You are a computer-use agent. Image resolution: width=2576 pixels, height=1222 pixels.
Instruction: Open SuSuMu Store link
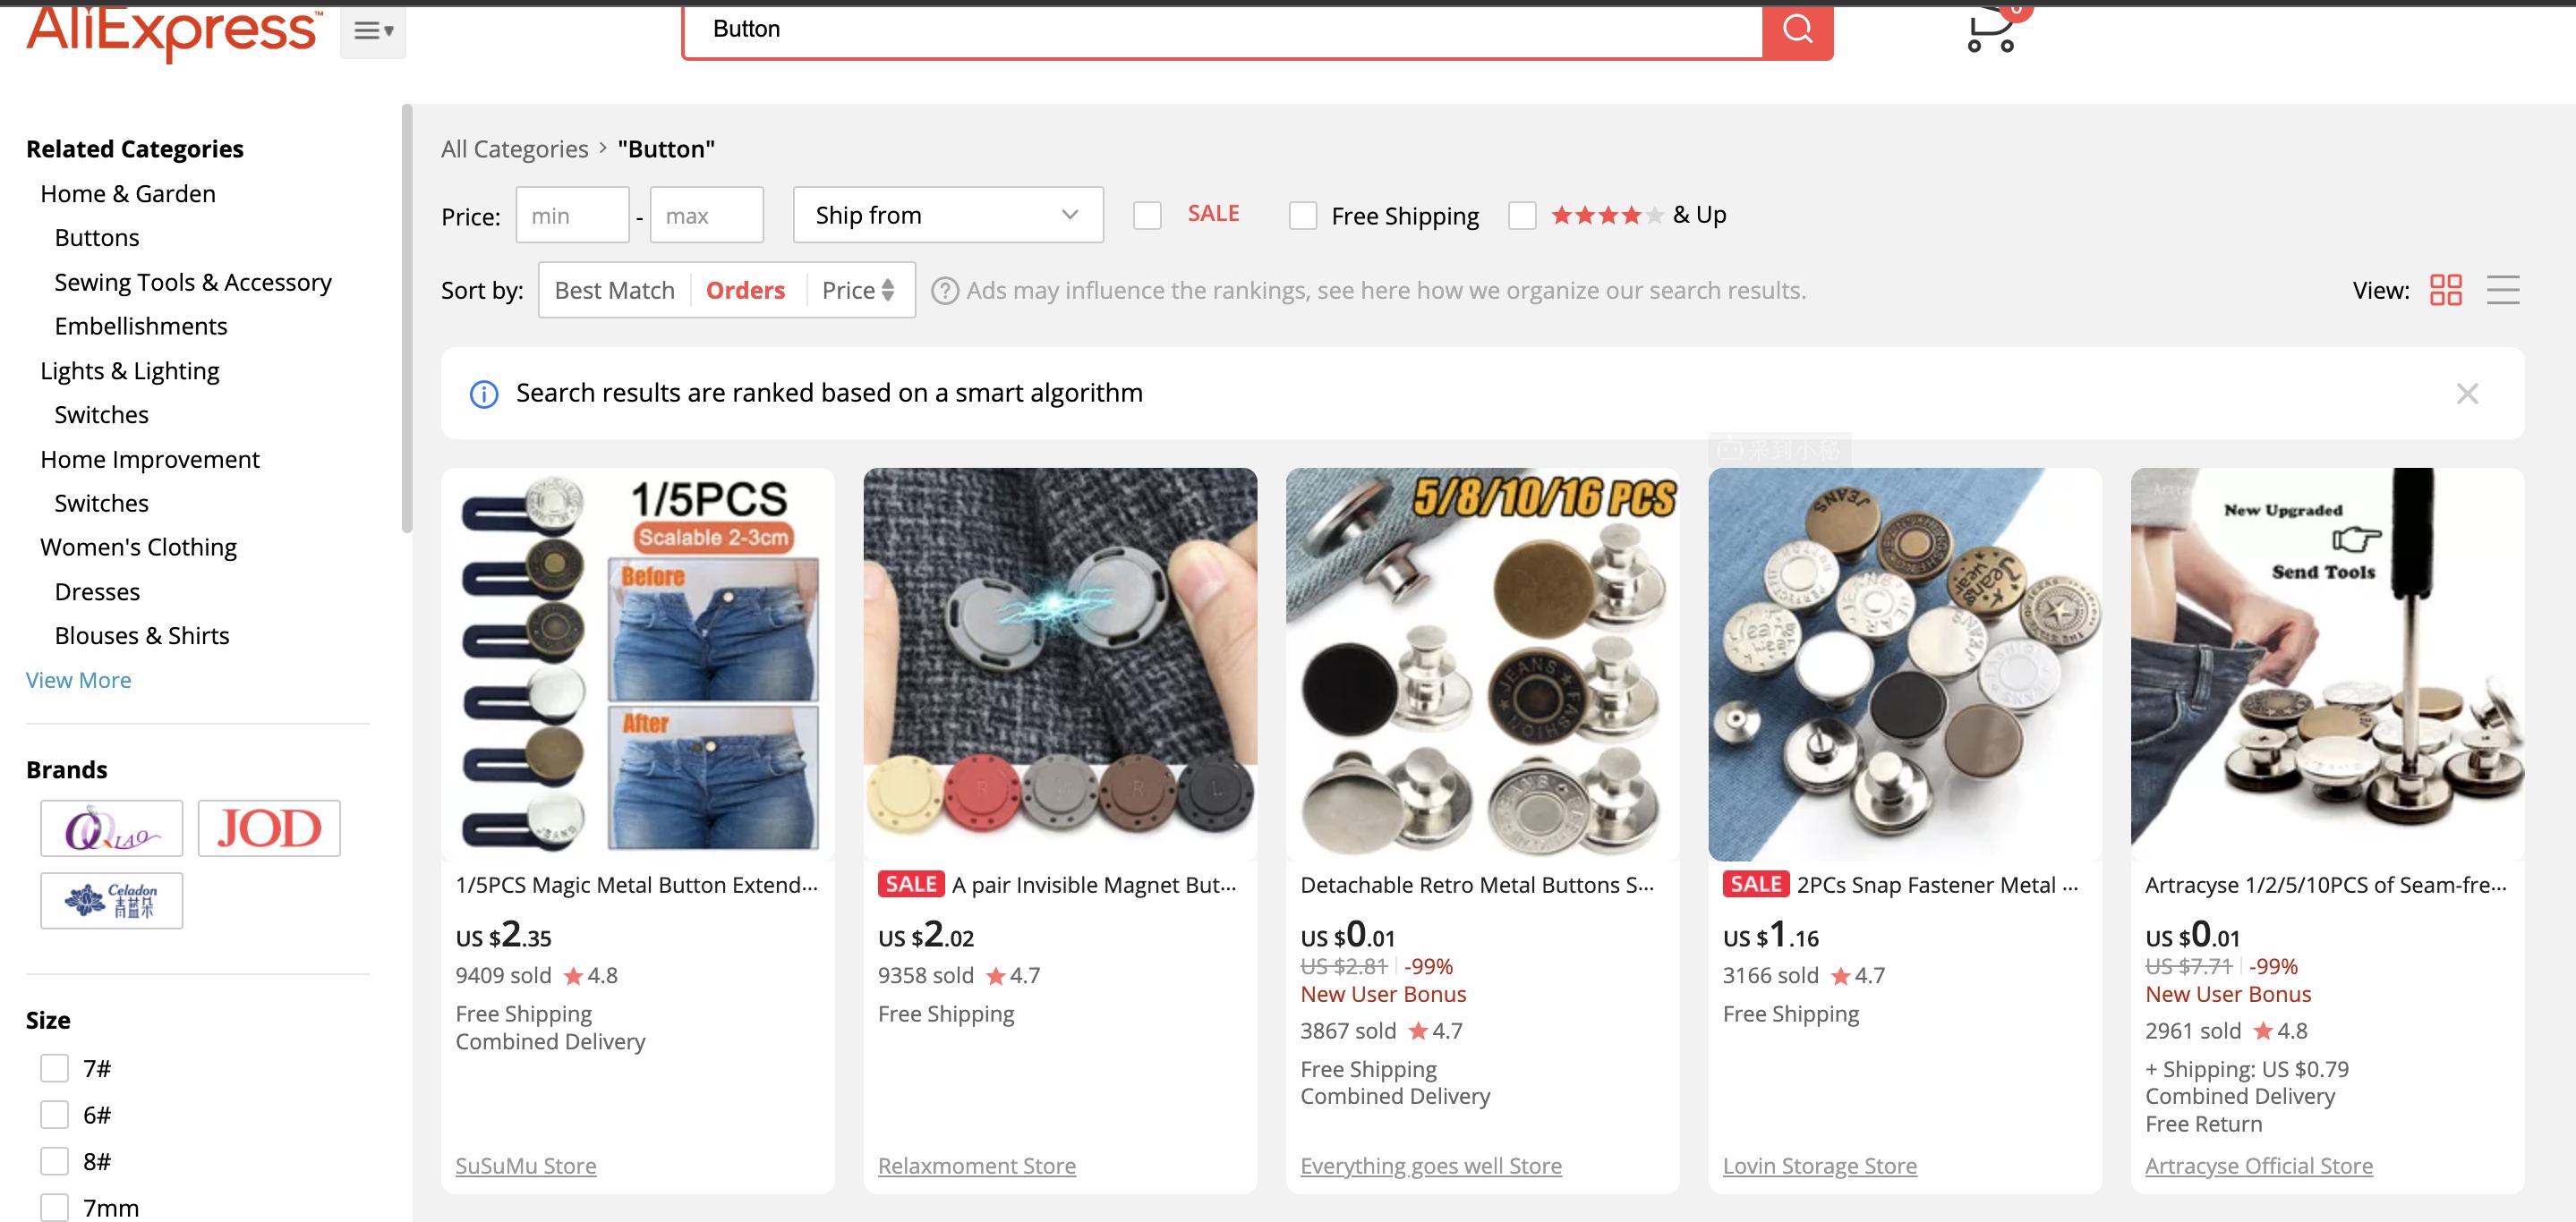pyautogui.click(x=525, y=1166)
